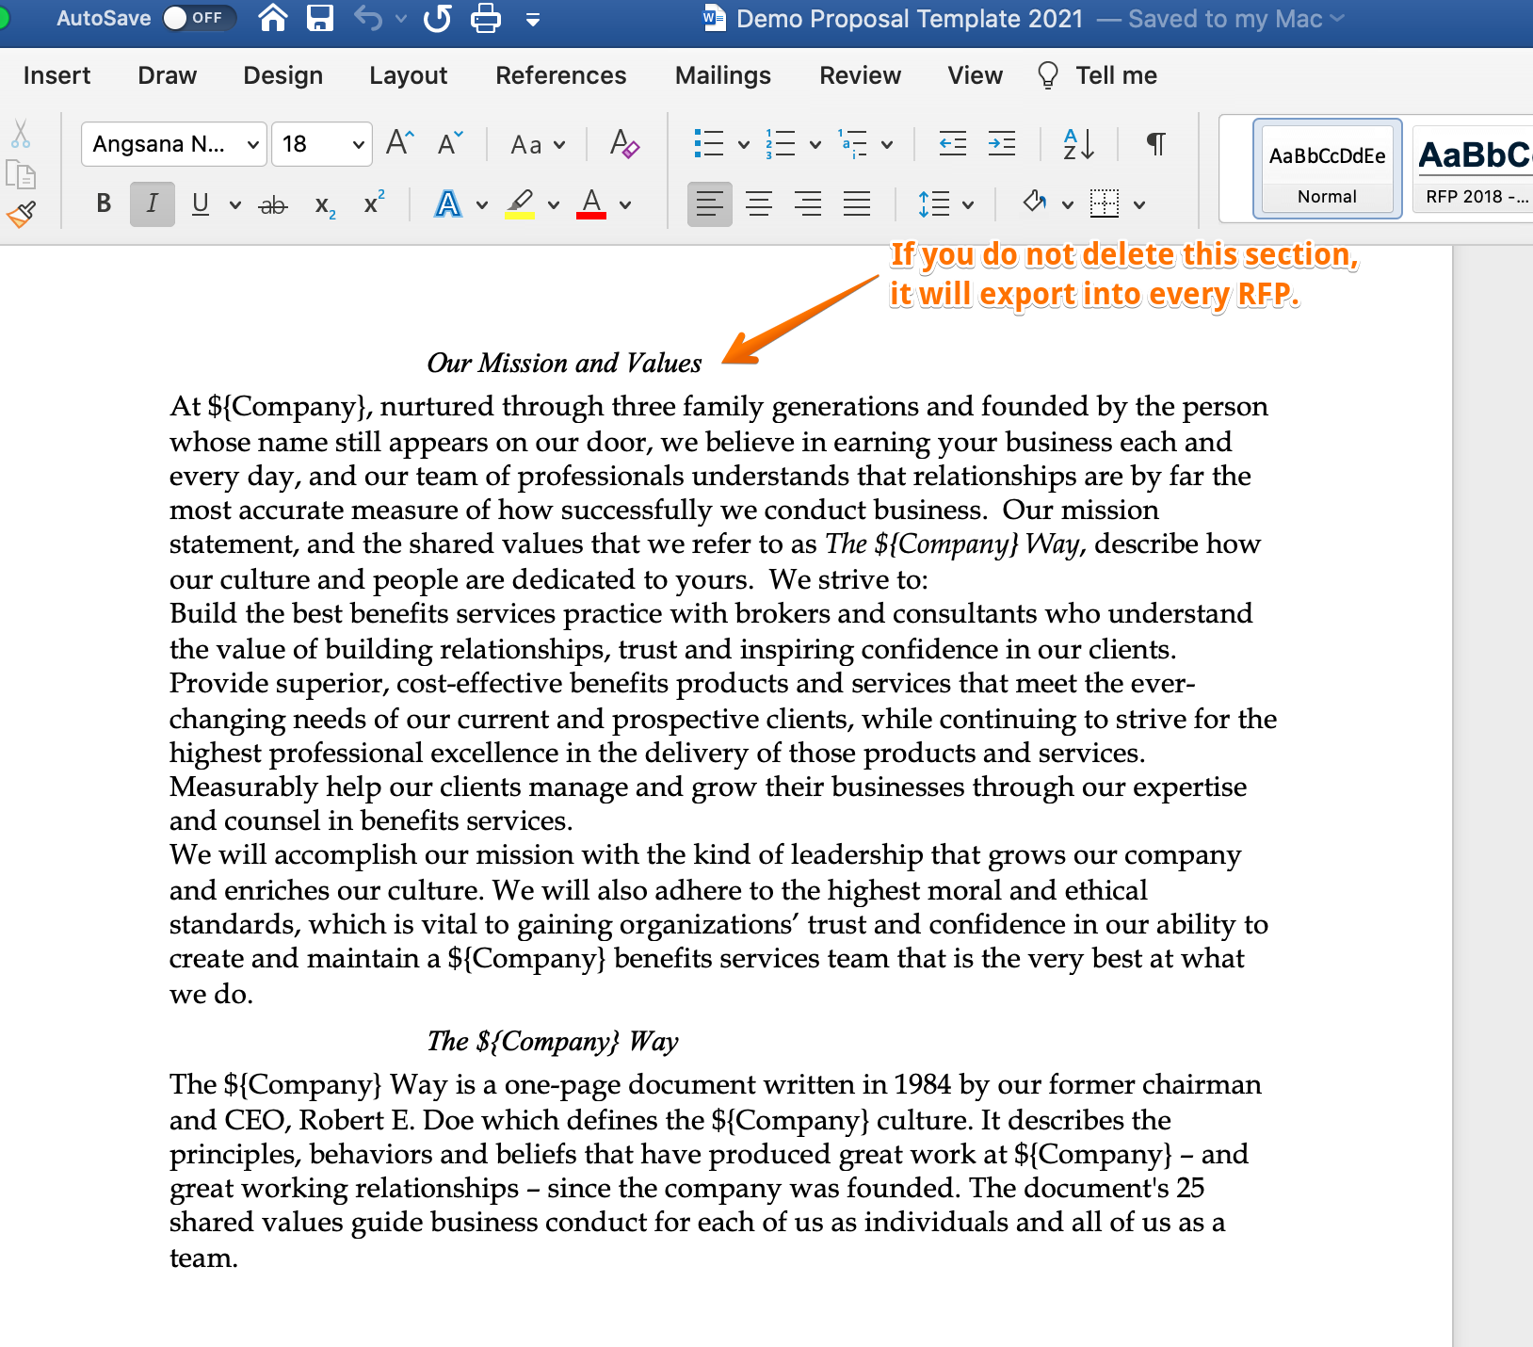Open the Insert tab
Screen dimensions: 1533x1347
56,75
